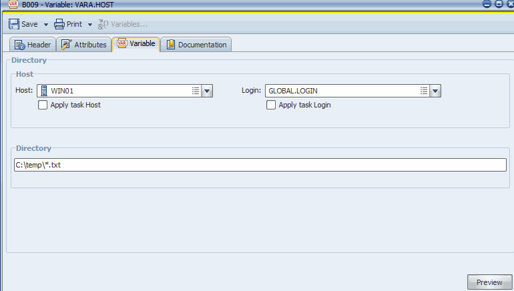Screen dimensions: 514x291
Task: Click the server icon beside WIN01
Action: 43,91
